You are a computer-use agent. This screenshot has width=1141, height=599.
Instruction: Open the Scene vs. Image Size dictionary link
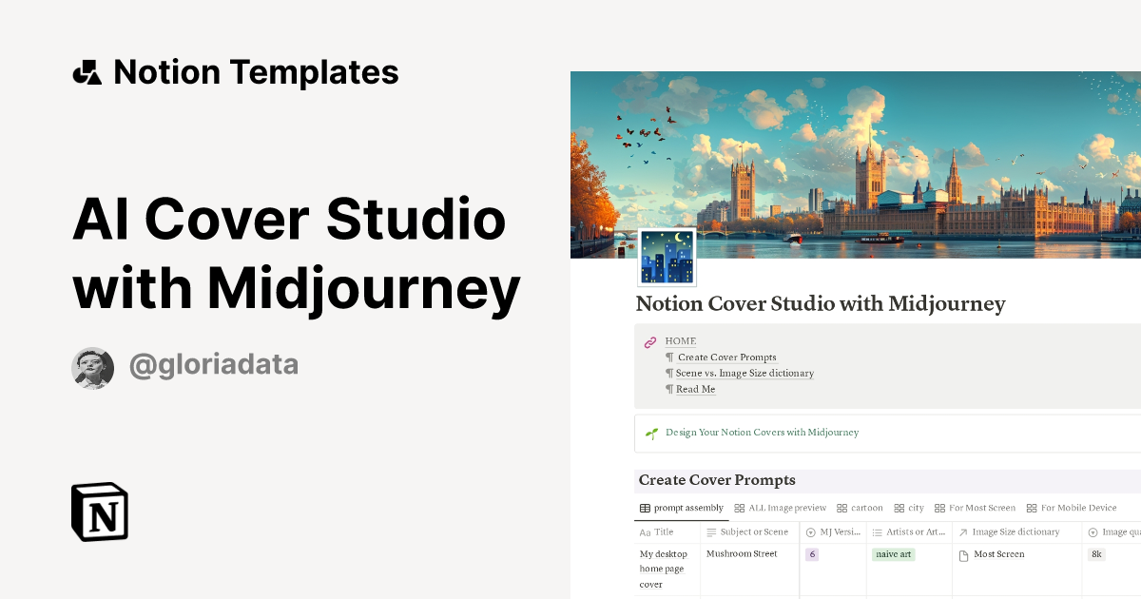coord(745,373)
